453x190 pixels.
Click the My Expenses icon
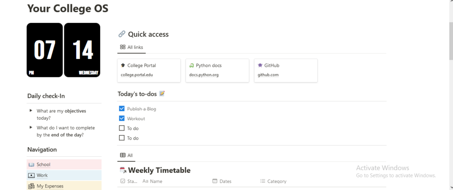point(31,186)
